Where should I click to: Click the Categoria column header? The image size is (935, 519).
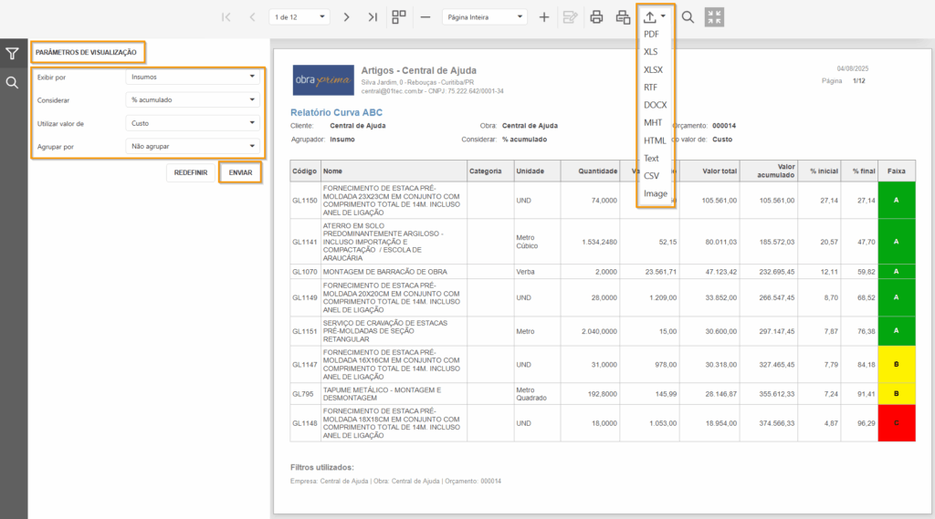tap(490, 171)
